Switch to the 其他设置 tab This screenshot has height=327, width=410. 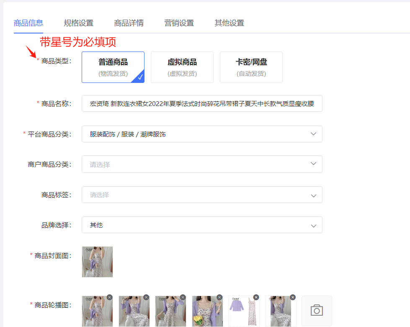click(x=229, y=23)
